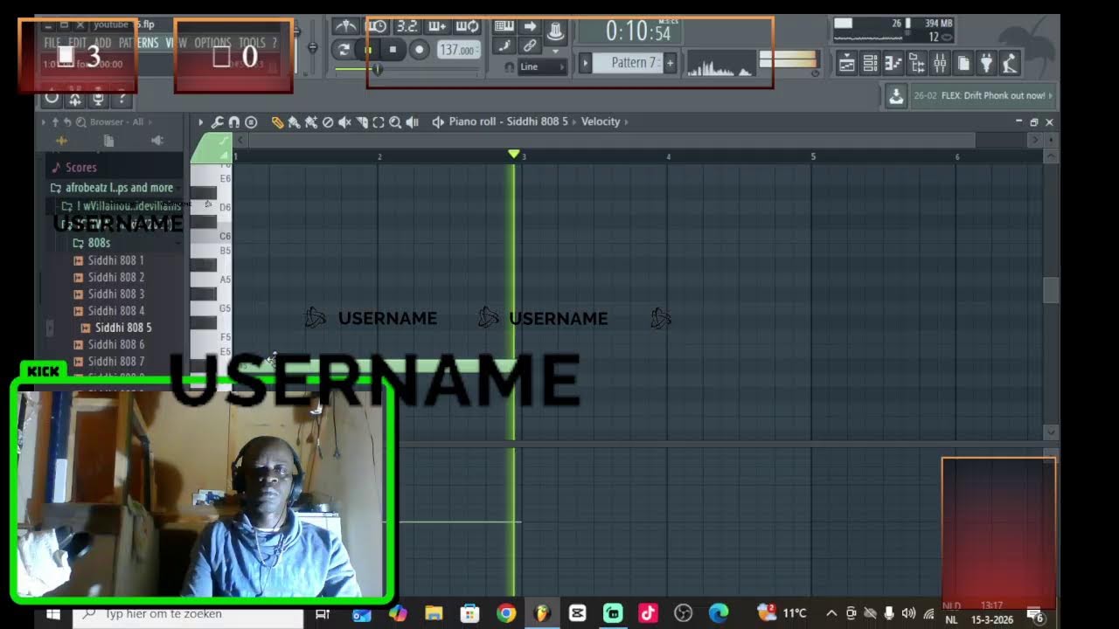
Task: Toggle song and pattern mode
Action: pyautogui.click(x=344, y=50)
